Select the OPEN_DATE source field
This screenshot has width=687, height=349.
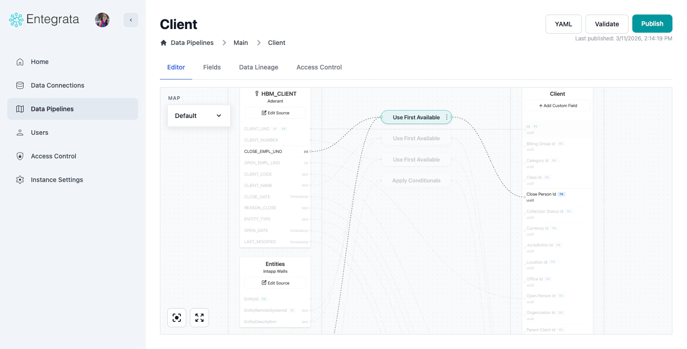pos(275,231)
